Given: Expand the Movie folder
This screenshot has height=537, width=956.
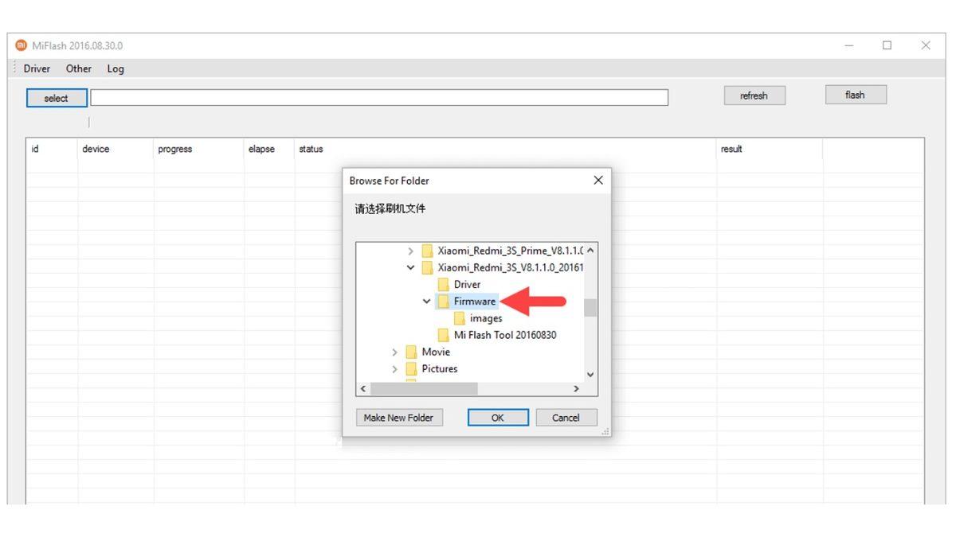Looking at the screenshot, I should click(395, 352).
